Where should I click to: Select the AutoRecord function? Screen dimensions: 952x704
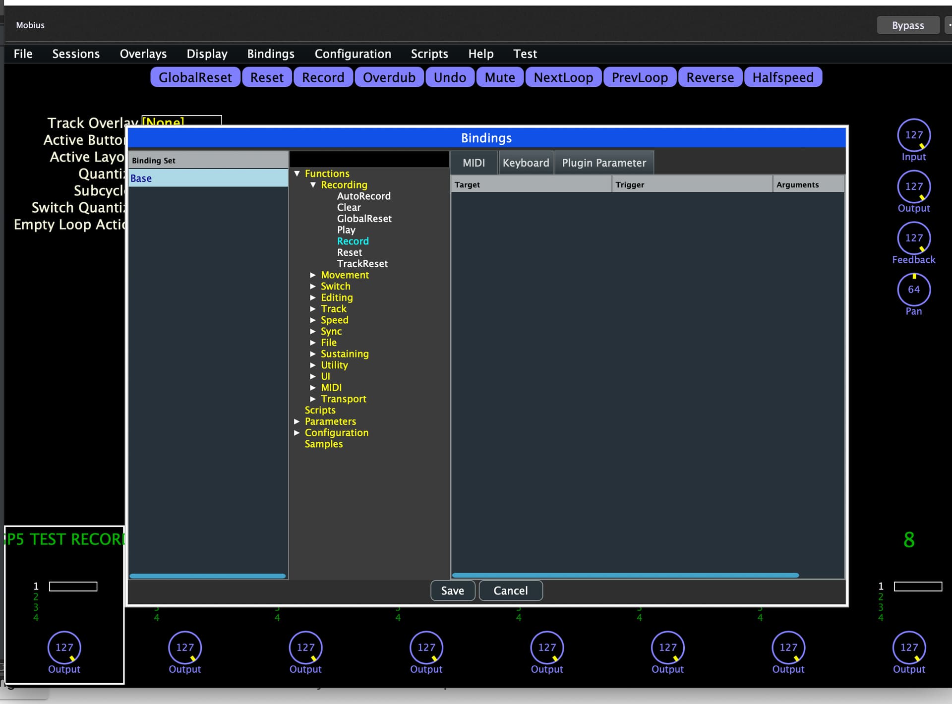[x=363, y=196]
